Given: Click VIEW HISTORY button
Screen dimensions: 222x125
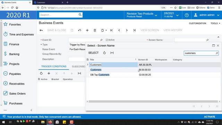Looking at the screenshot, I should pyautogui.click(x=173, y=30).
